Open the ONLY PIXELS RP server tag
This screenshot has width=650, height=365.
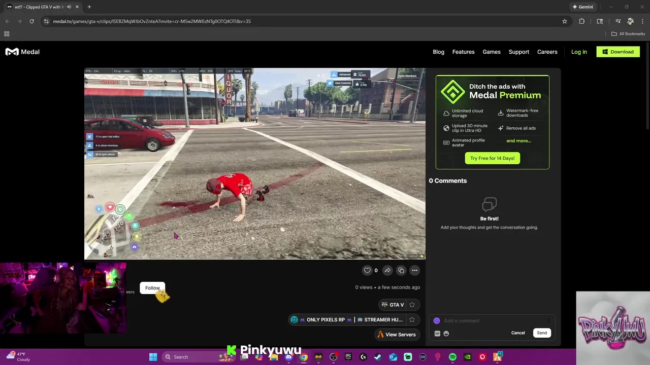pyautogui.click(x=348, y=320)
